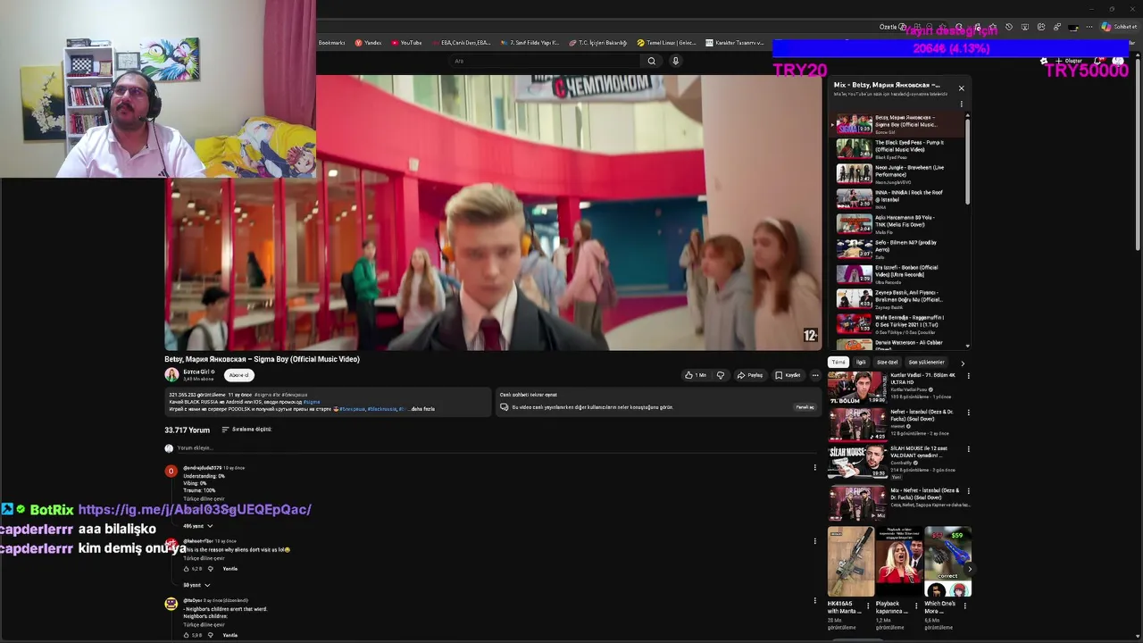
Task: Open three-dot menu on Neighbor's children comment
Action: pyautogui.click(x=814, y=600)
